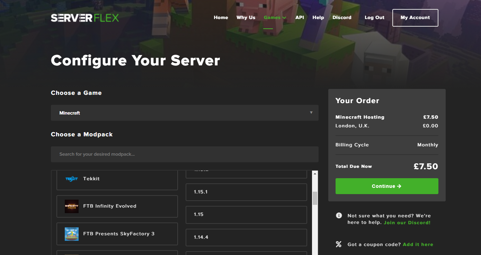The height and width of the screenshot is (255, 481).
Task: Go to the Home page
Action: [x=221, y=18]
